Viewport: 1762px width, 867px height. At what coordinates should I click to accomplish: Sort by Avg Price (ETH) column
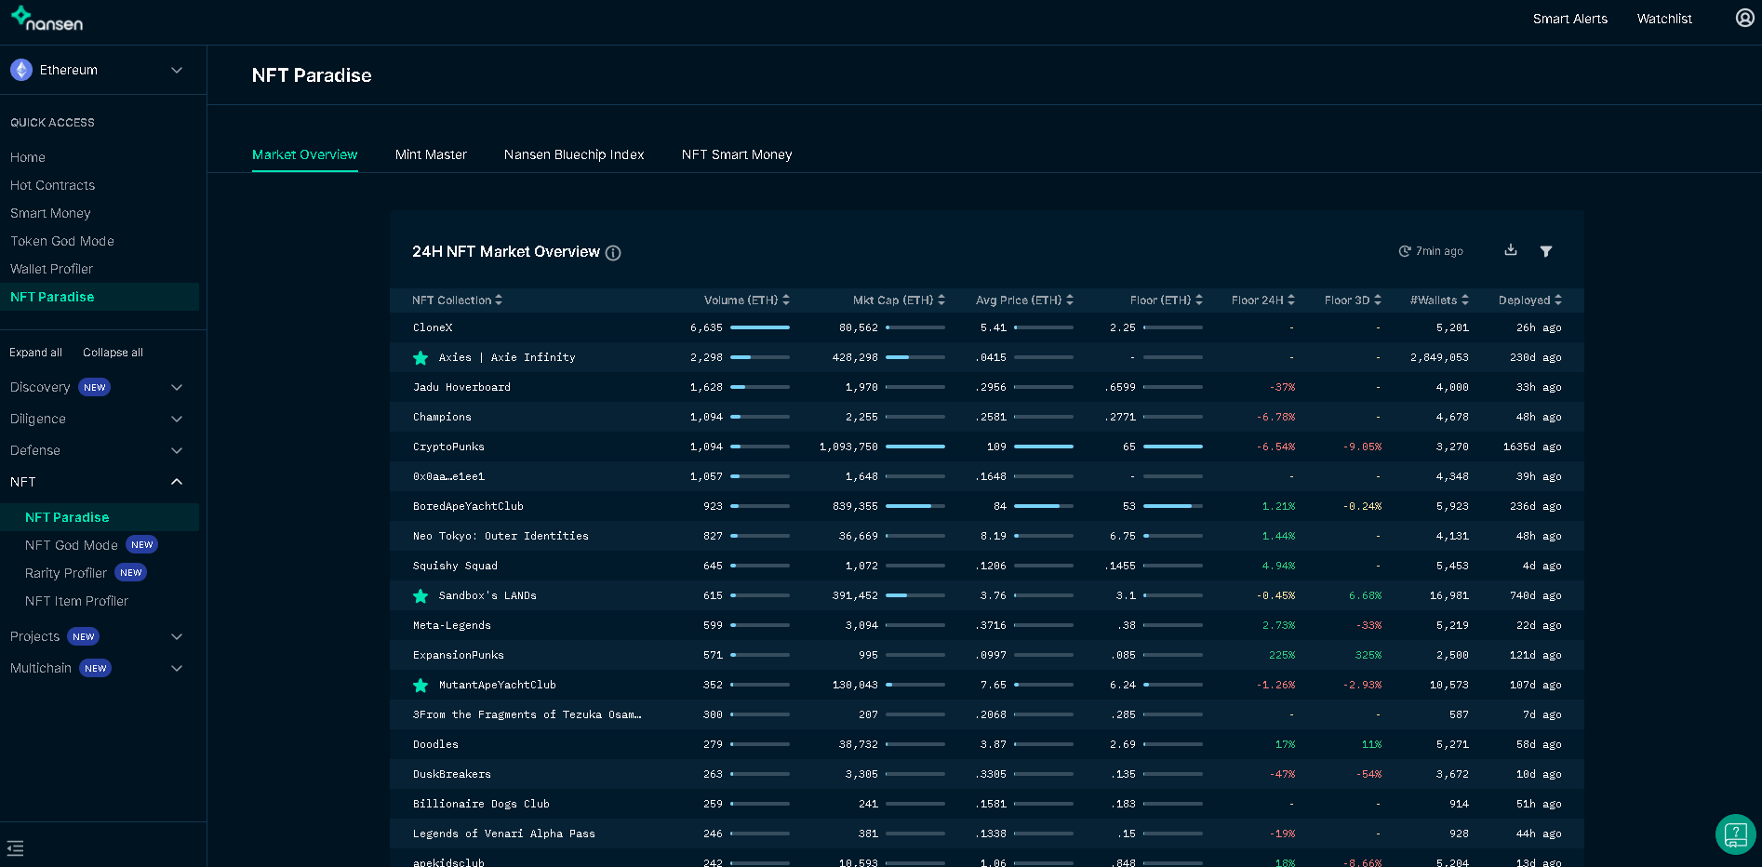click(1024, 300)
